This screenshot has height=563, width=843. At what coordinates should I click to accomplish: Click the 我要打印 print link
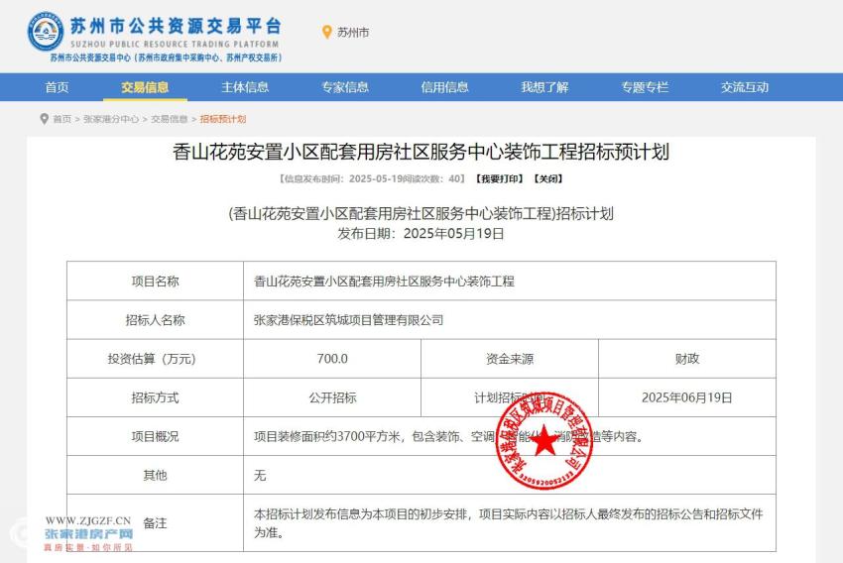click(x=500, y=178)
